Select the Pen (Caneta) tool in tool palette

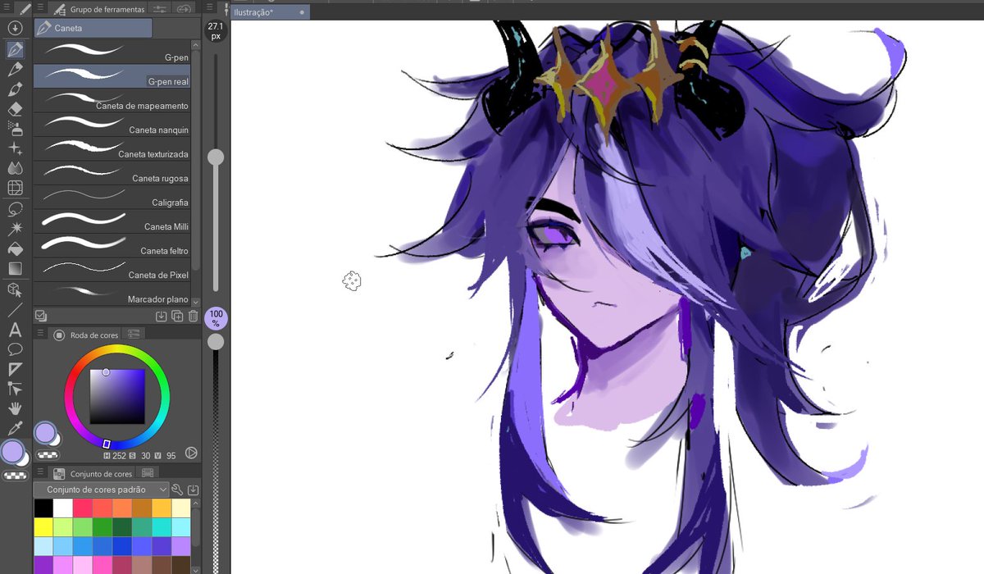coord(15,49)
